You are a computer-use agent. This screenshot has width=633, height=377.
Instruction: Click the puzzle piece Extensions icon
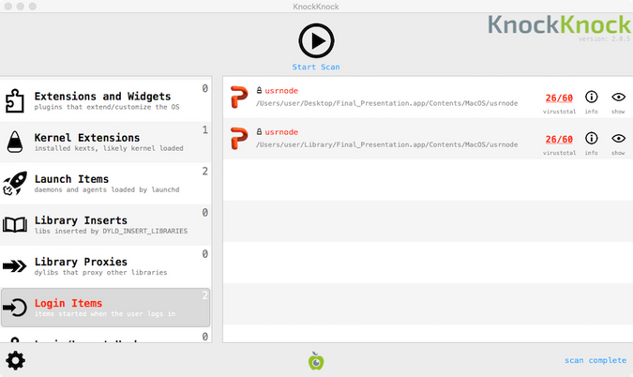(x=15, y=100)
